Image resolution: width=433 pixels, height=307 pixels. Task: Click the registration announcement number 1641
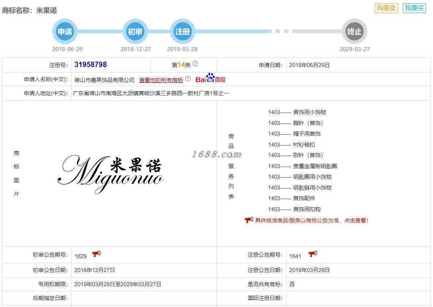pyautogui.click(x=295, y=256)
